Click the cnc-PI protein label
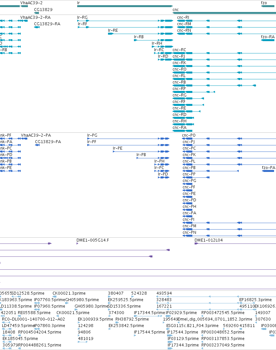Image resolution: width=276 pixels, height=350 pixels. [188, 220]
